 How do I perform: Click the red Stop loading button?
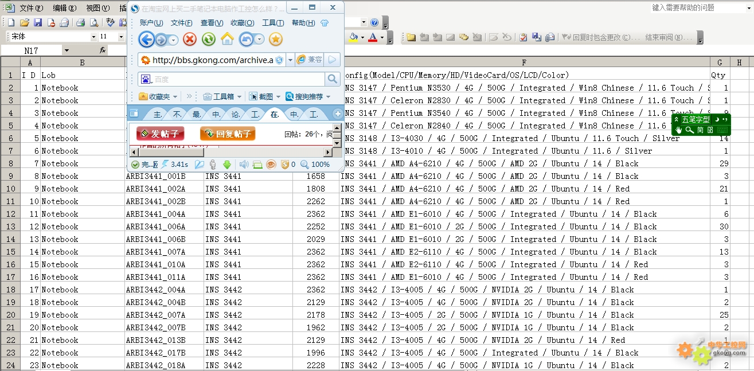(190, 39)
